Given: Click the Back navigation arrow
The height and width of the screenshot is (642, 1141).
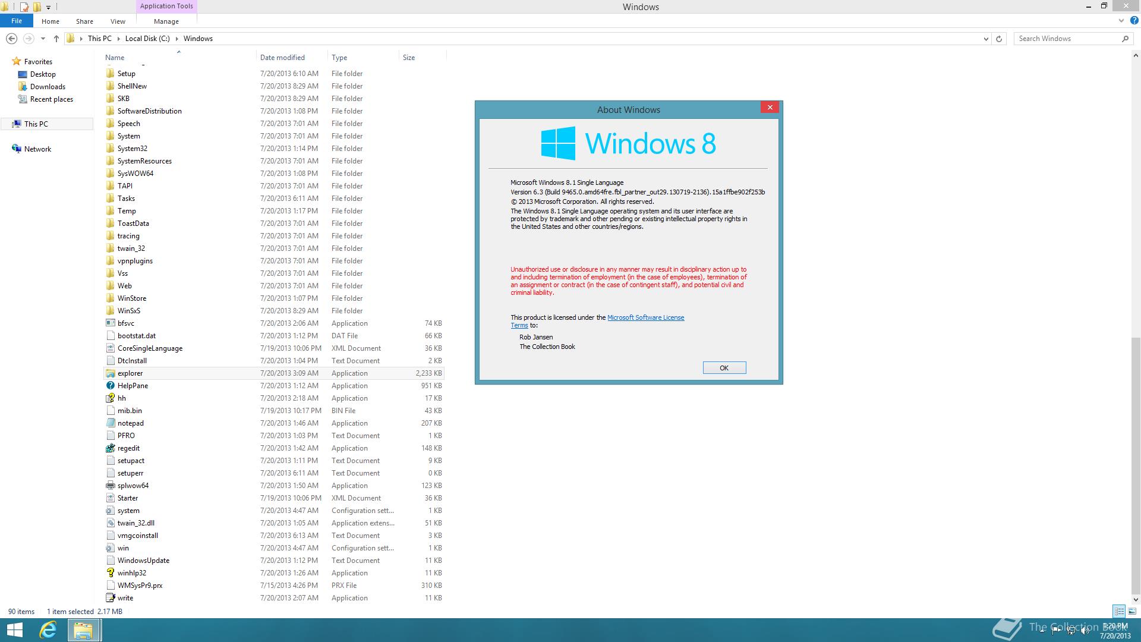Looking at the screenshot, I should coord(11,39).
